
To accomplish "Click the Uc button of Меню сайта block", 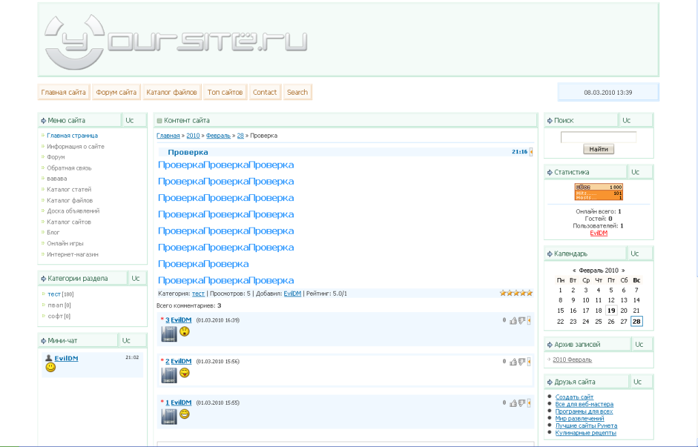I will coord(130,120).
